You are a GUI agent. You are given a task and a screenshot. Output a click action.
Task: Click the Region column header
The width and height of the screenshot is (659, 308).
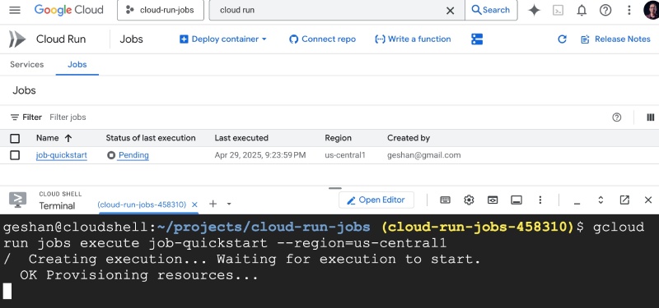coord(338,138)
